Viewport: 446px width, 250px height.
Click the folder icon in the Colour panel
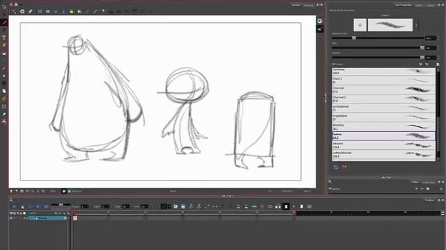pyautogui.click(x=428, y=188)
